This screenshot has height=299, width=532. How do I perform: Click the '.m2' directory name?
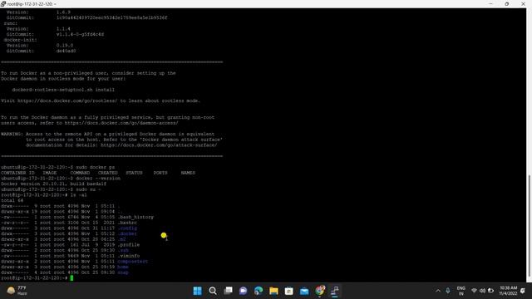(122, 239)
